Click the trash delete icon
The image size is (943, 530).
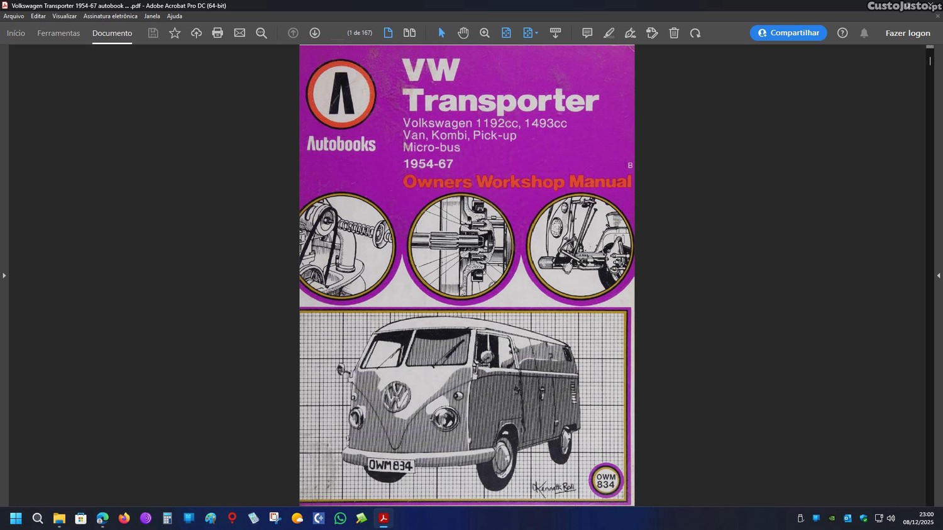point(674,33)
